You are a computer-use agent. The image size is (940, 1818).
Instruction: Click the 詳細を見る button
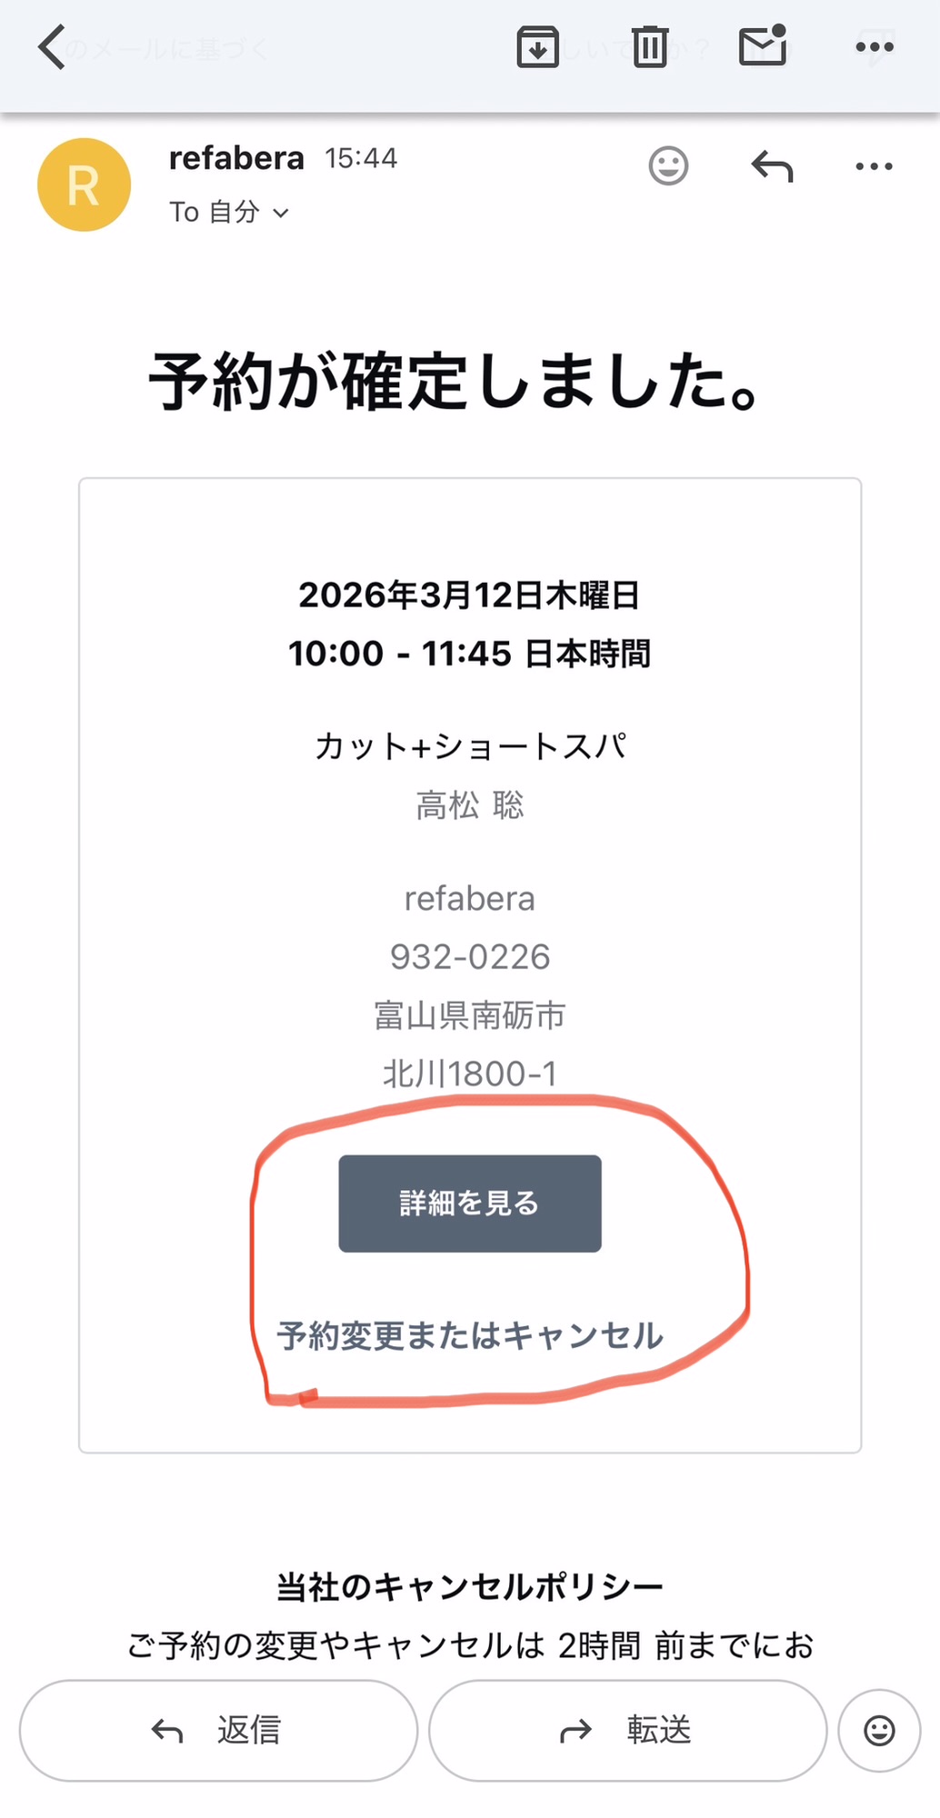(470, 1204)
